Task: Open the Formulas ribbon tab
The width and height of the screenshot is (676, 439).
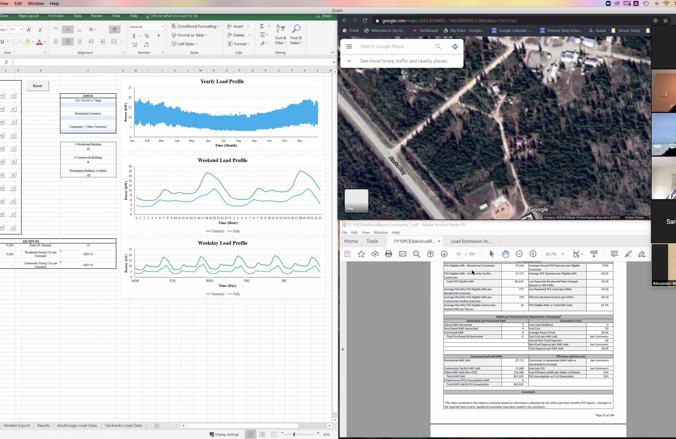Action: pyautogui.click(x=56, y=16)
